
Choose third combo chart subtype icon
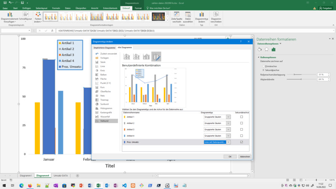146,57
